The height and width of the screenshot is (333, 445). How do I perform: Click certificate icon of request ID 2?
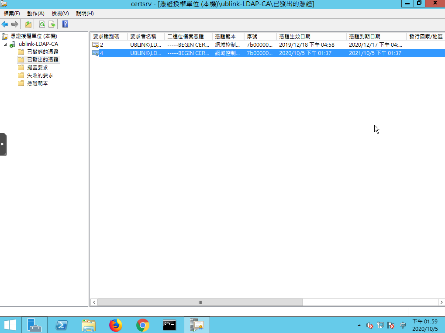96,45
